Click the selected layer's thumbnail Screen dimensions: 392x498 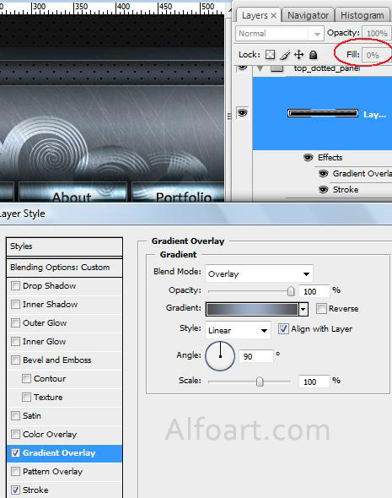click(323, 113)
